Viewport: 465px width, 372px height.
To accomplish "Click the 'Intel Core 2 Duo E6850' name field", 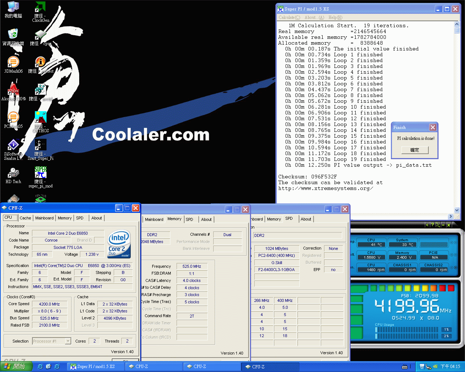I will pyautogui.click(x=68, y=233).
